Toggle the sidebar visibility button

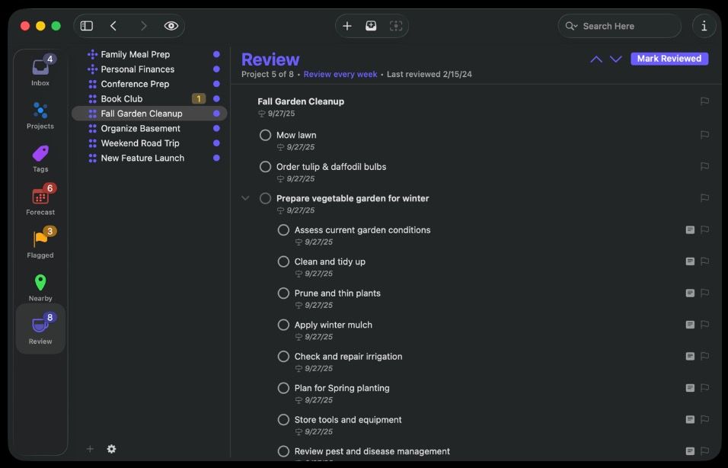pos(87,26)
